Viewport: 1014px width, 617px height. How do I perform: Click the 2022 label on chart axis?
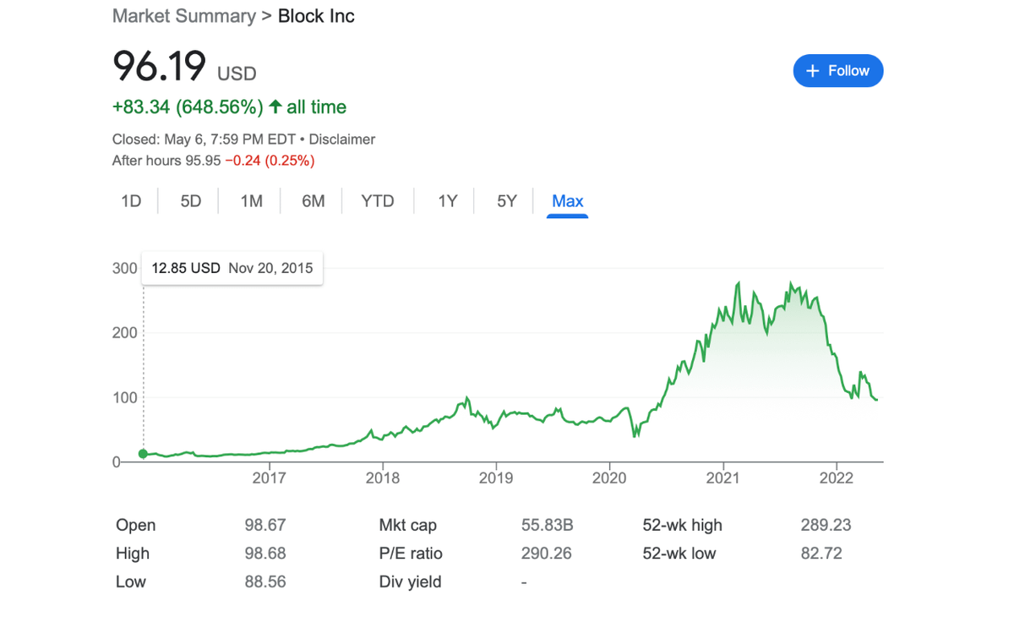(x=836, y=478)
